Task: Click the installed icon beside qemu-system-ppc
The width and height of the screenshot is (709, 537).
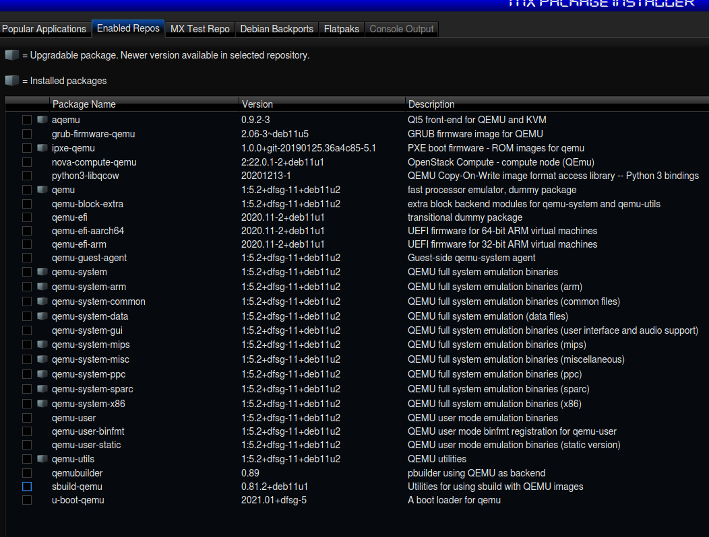Action: coord(42,374)
